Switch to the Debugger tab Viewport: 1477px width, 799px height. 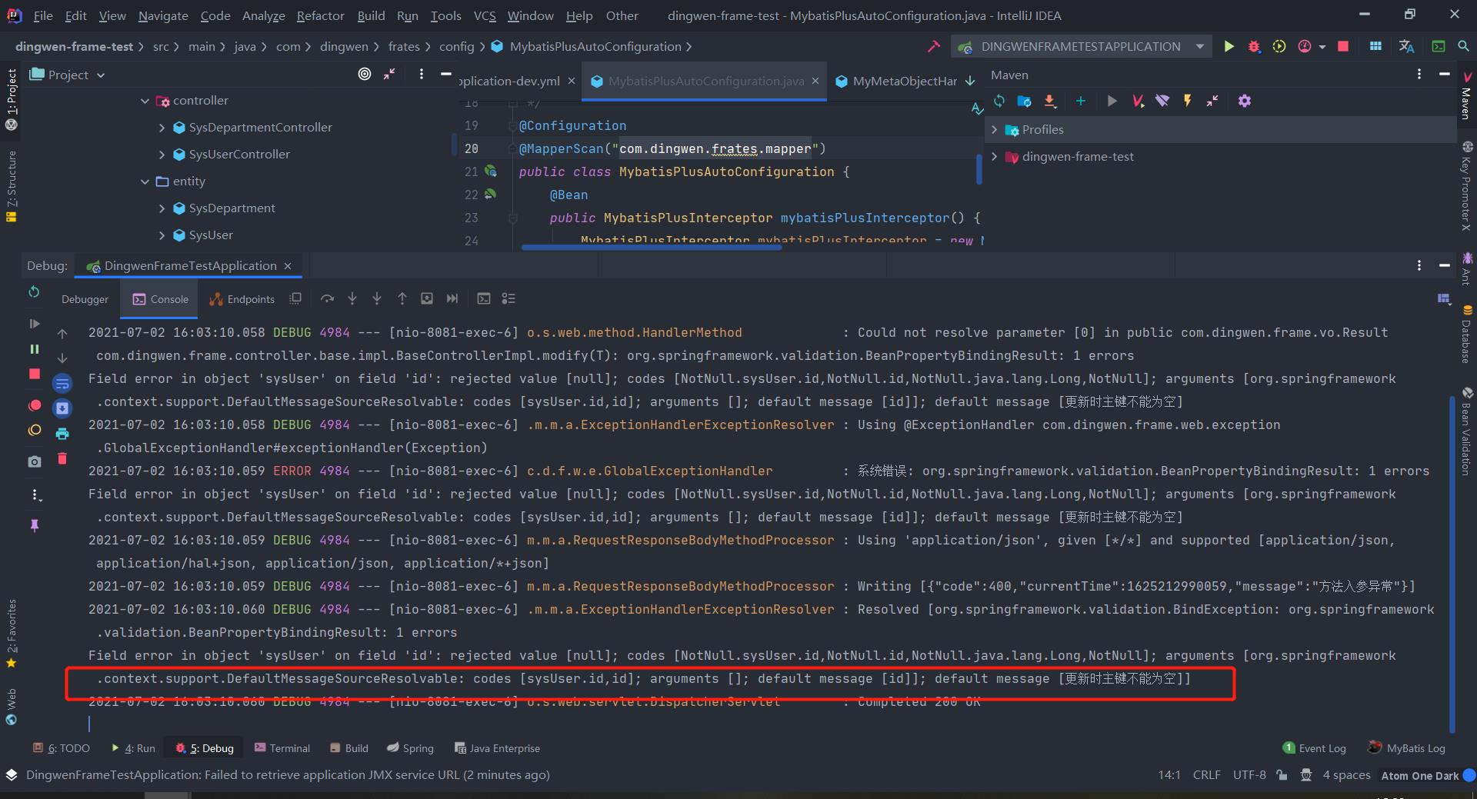85,299
